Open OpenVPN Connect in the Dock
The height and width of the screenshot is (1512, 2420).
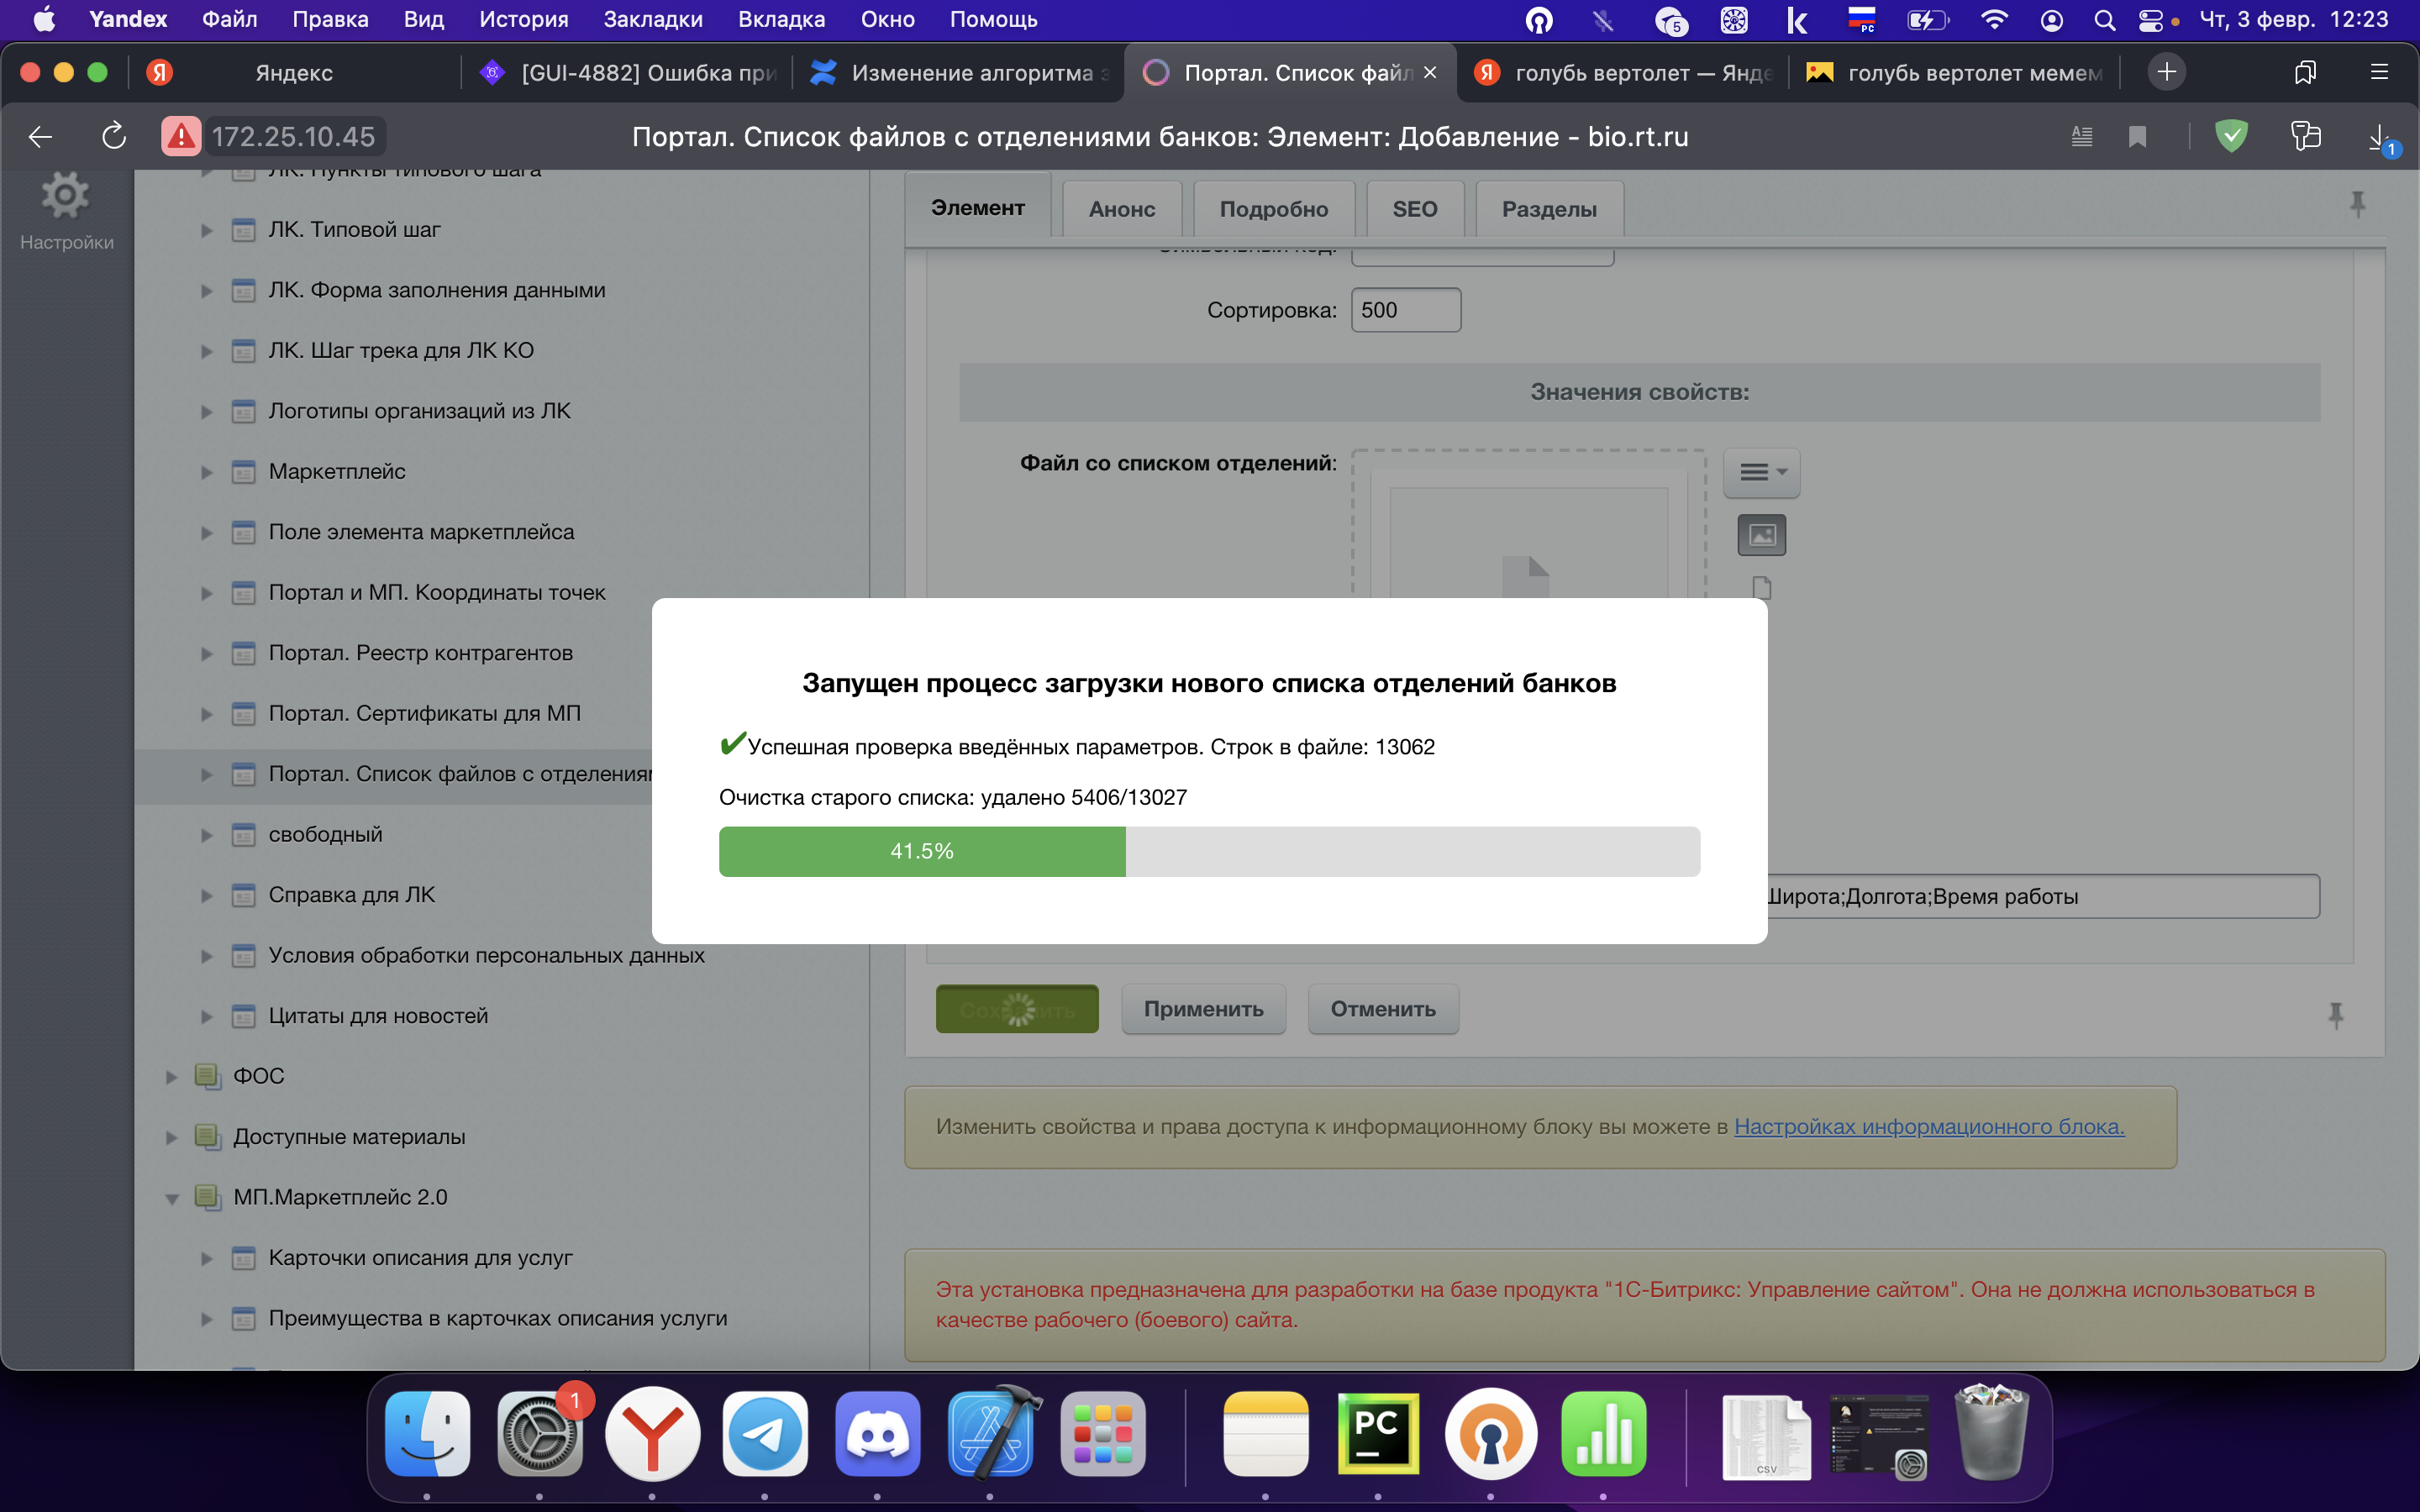coord(1490,1434)
